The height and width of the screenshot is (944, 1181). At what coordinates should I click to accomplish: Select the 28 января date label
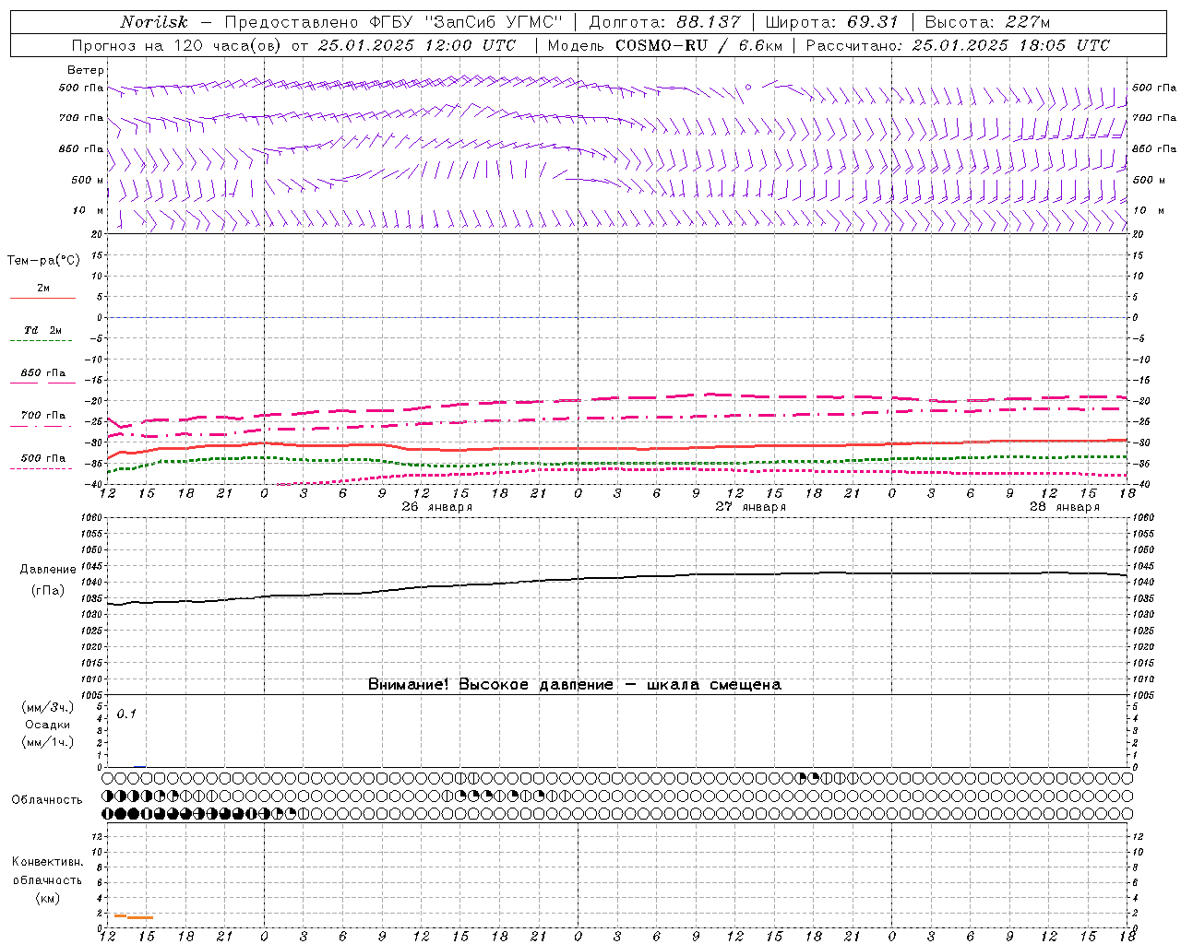(x=1065, y=507)
